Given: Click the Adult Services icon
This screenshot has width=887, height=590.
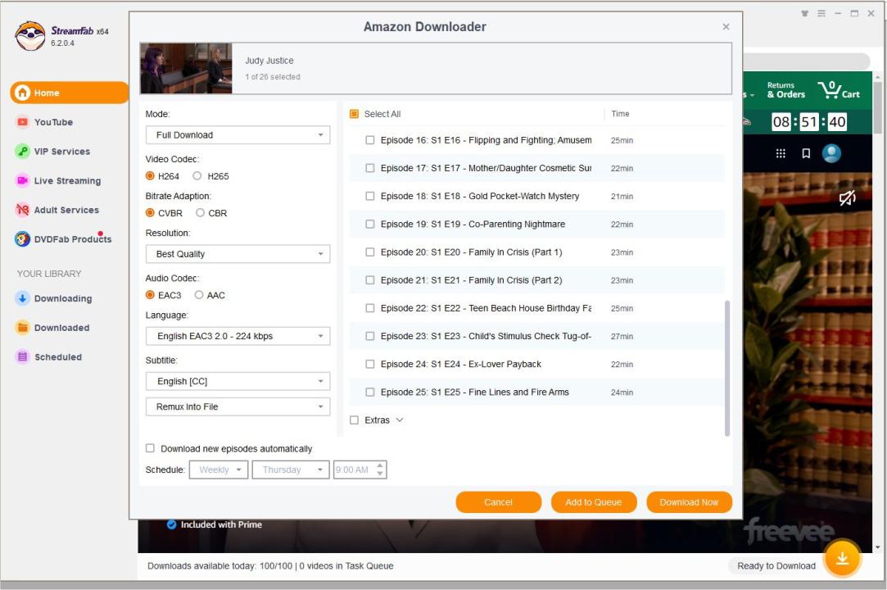Looking at the screenshot, I should pos(22,210).
